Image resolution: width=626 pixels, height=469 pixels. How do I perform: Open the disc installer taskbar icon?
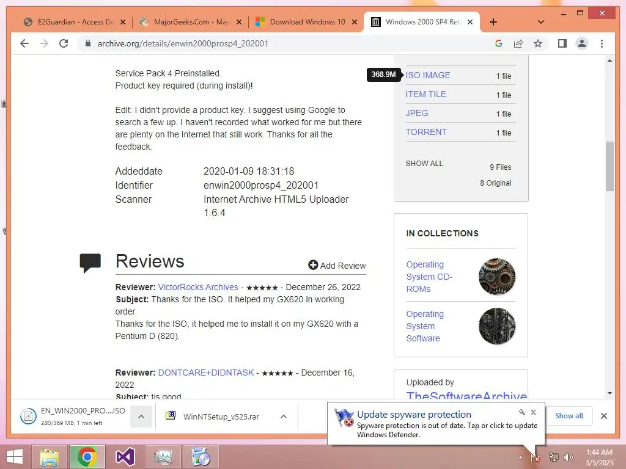pyautogui.click(x=201, y=457)
